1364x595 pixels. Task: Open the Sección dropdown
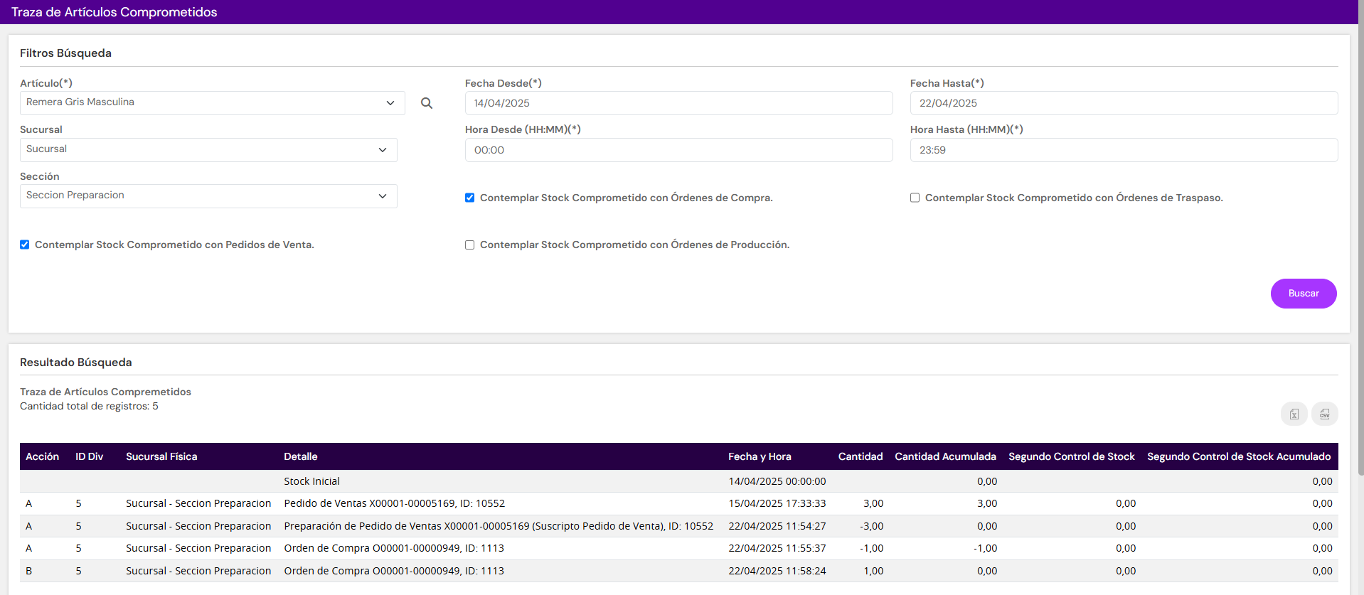208,196
